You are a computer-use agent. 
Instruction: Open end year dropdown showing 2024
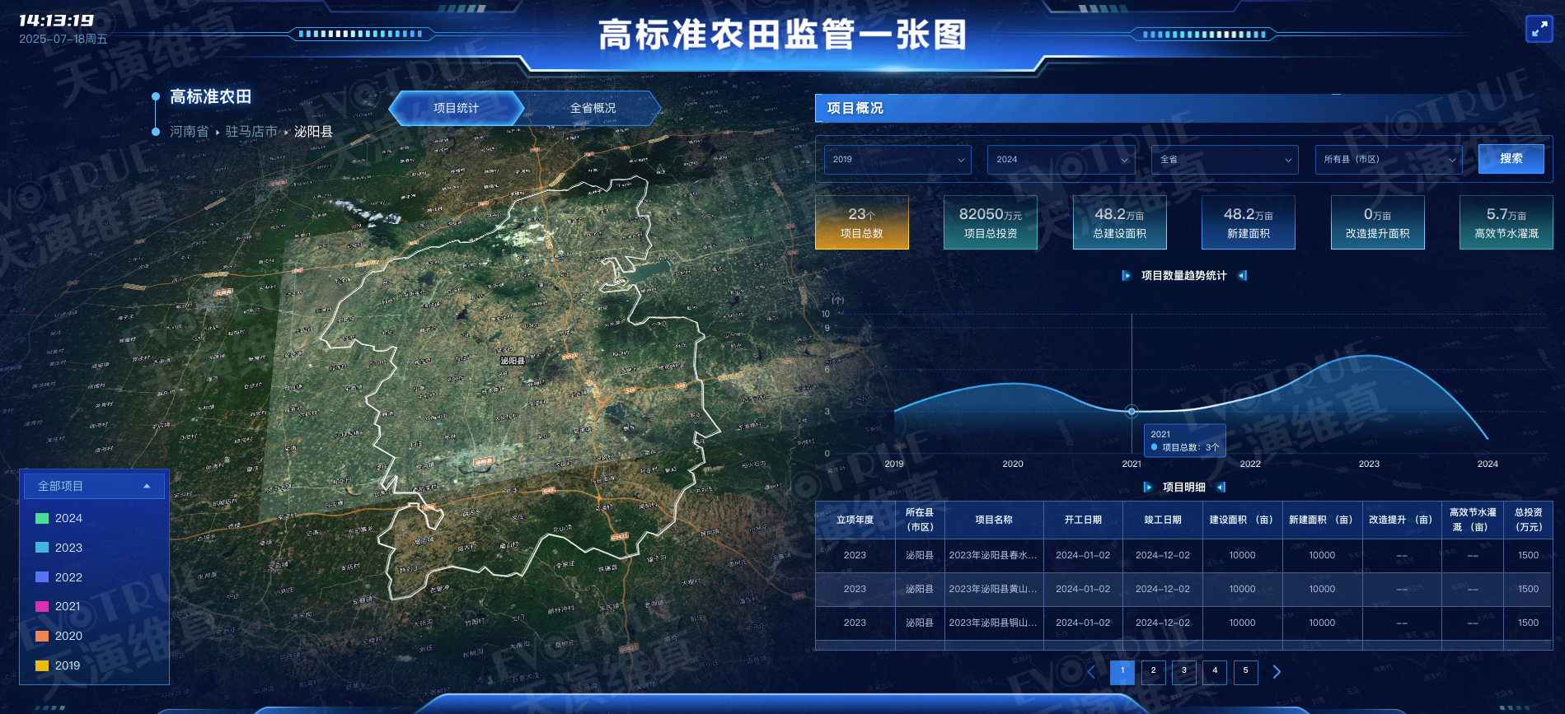click(1061, 160)
